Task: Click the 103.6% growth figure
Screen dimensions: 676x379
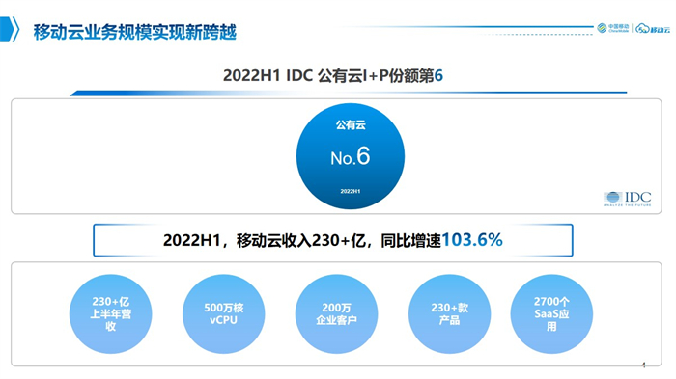Action: point(472,240)
